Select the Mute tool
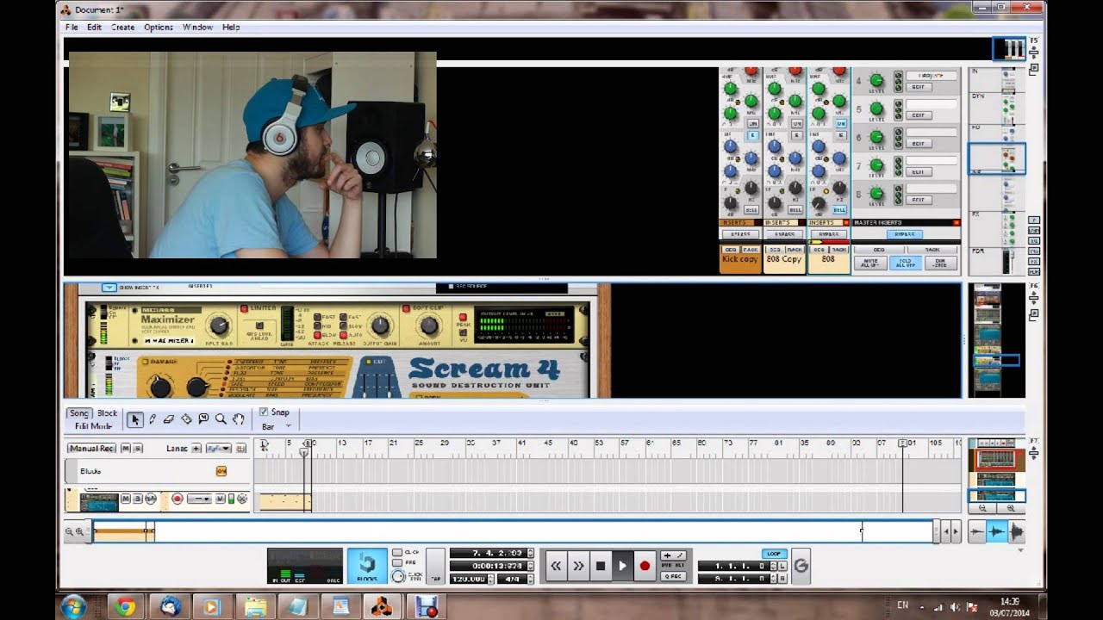Image resolution: width=1103 pixels, height=620 pixels. click(203, 419)
